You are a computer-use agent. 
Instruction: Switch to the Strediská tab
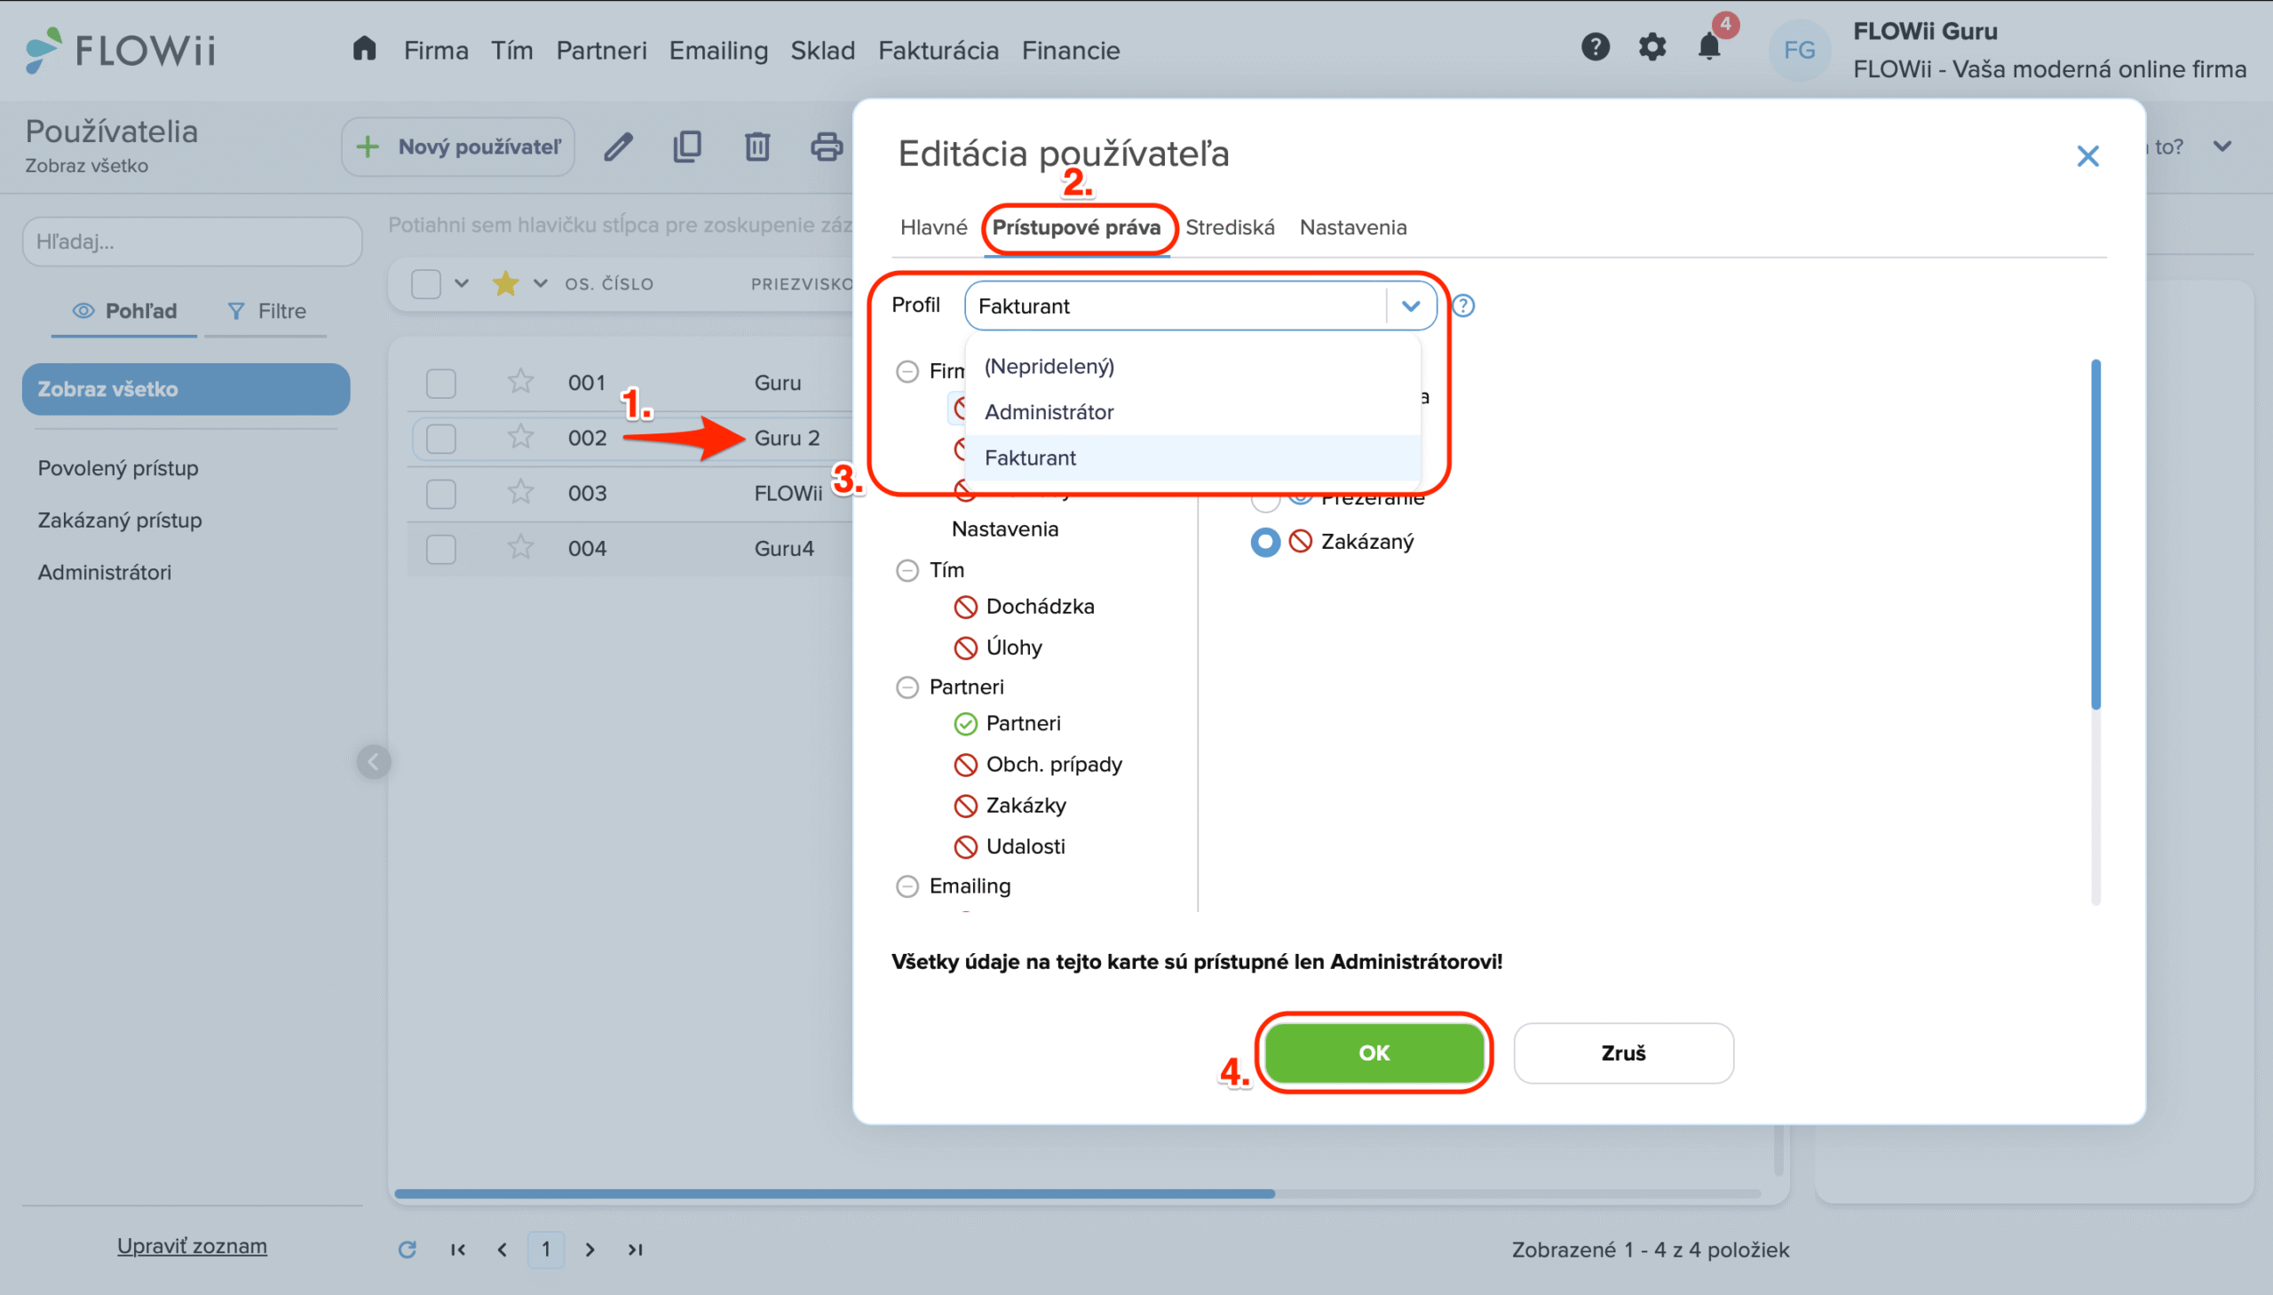(x=1230, y=227)
